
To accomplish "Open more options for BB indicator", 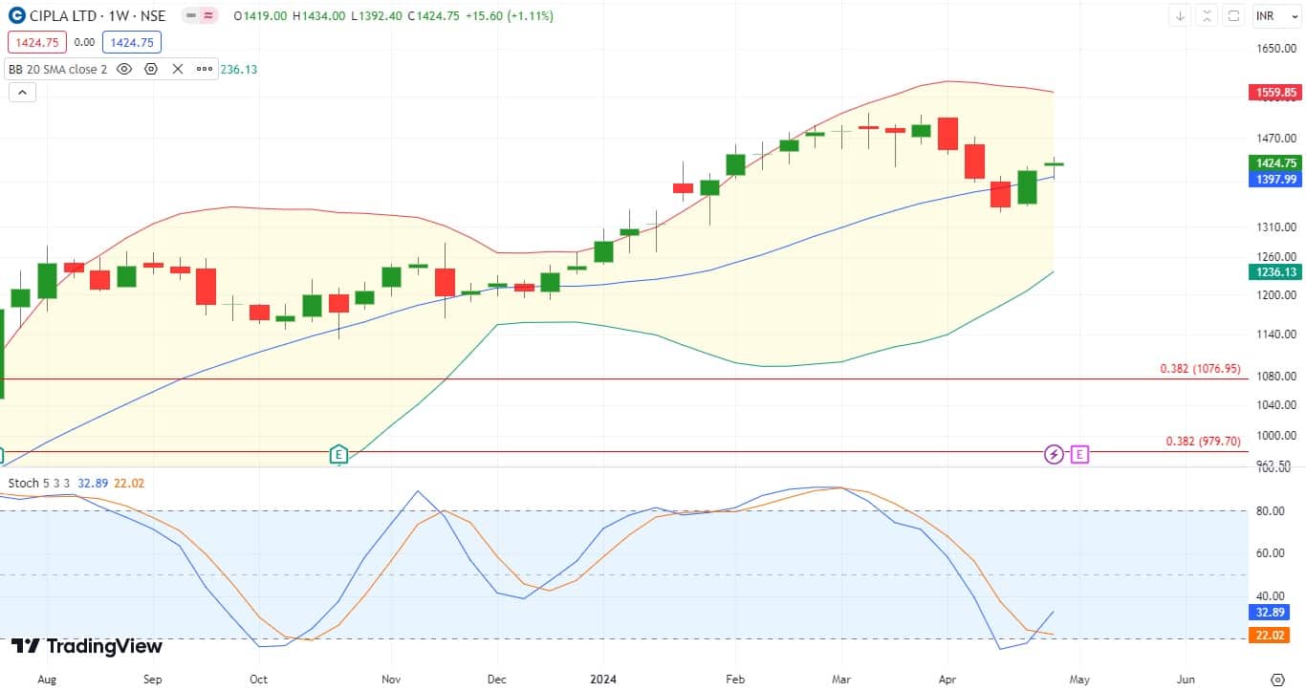I will tap(205, 69).
